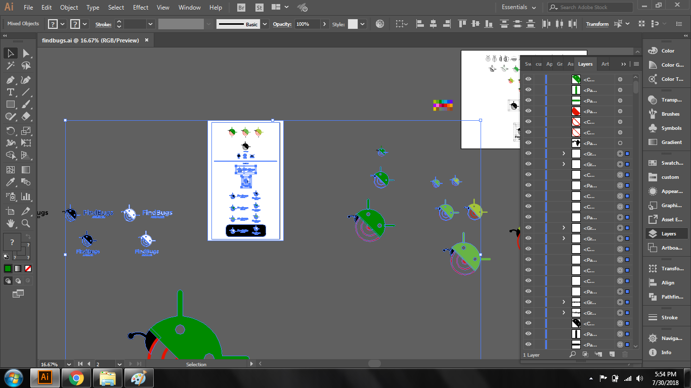Open the Essentials workspace dropdown
The height and width of the screenshot is (388, 691).
coord(519,8)
